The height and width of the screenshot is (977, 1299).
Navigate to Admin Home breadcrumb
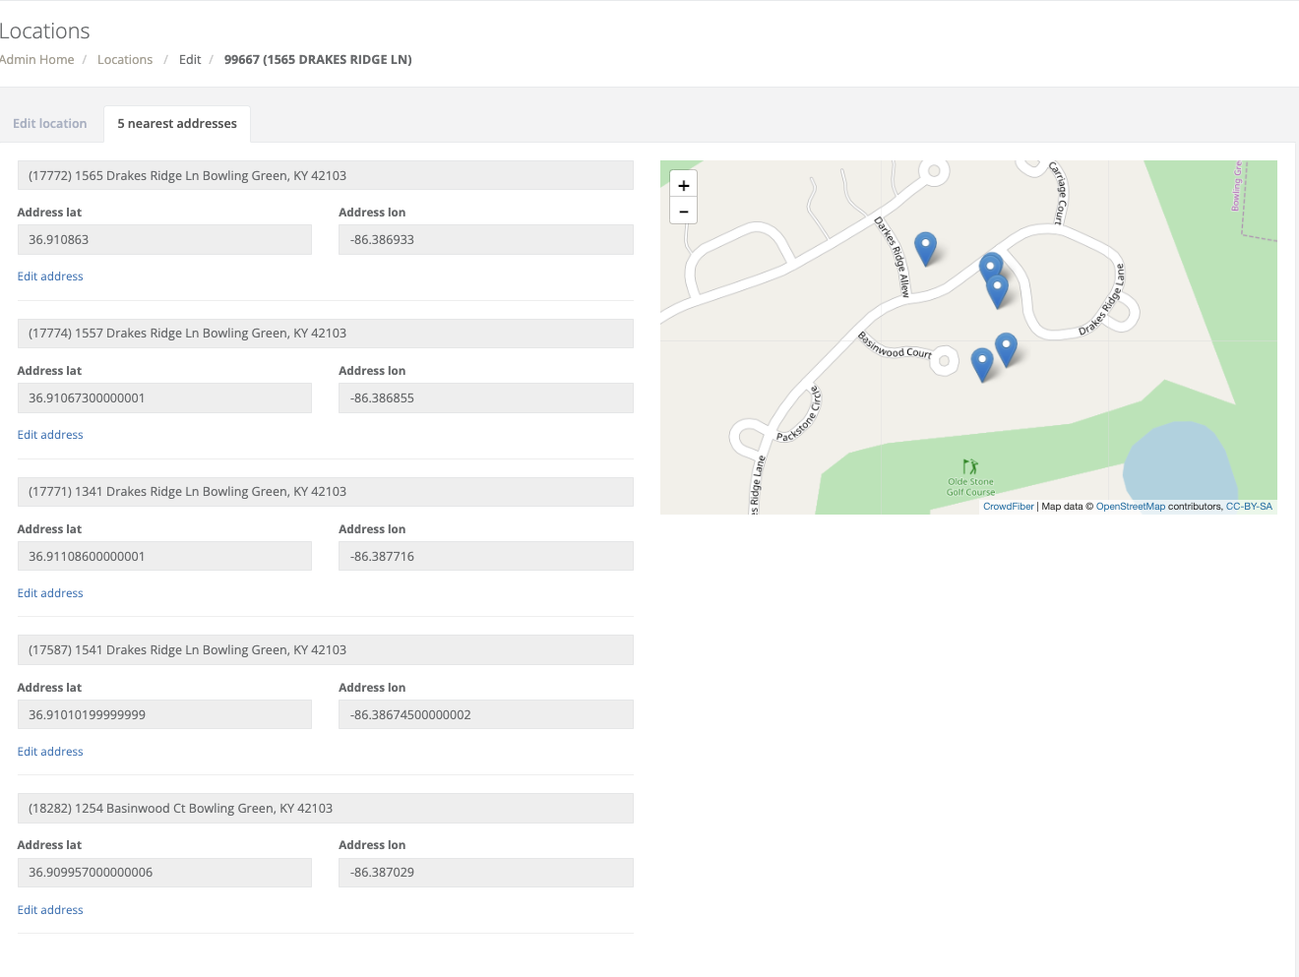click(36, 59)
